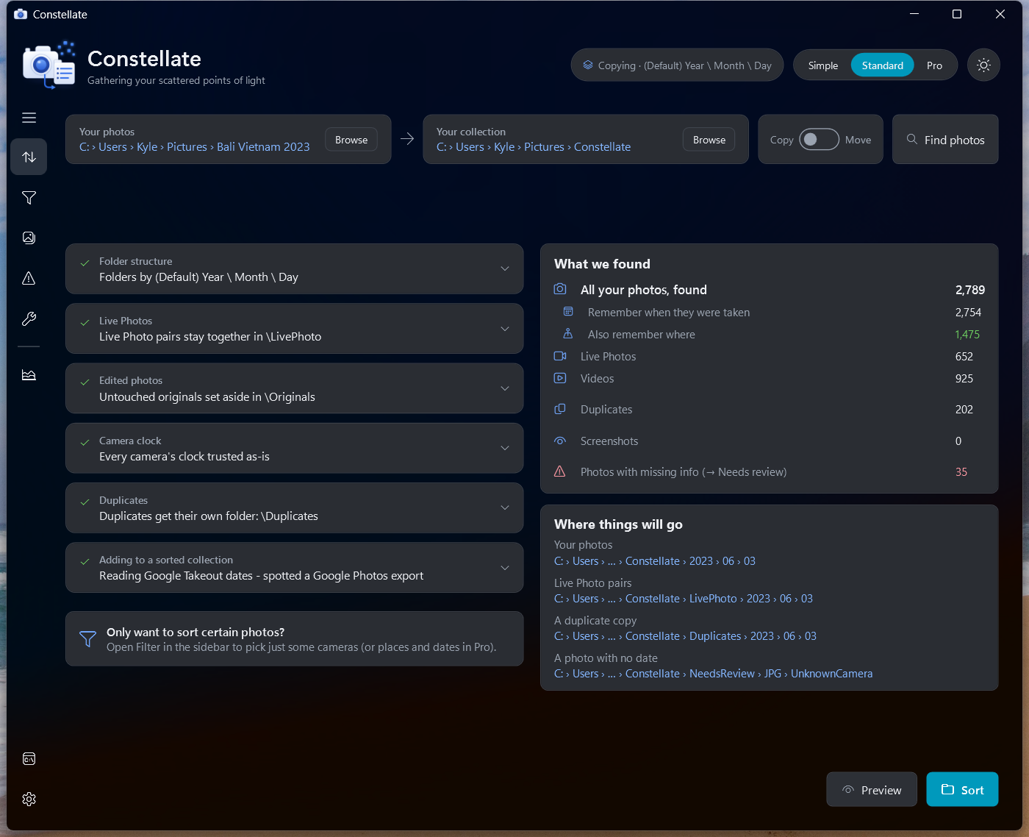Switch to Simple mode

tap(823, 65)
